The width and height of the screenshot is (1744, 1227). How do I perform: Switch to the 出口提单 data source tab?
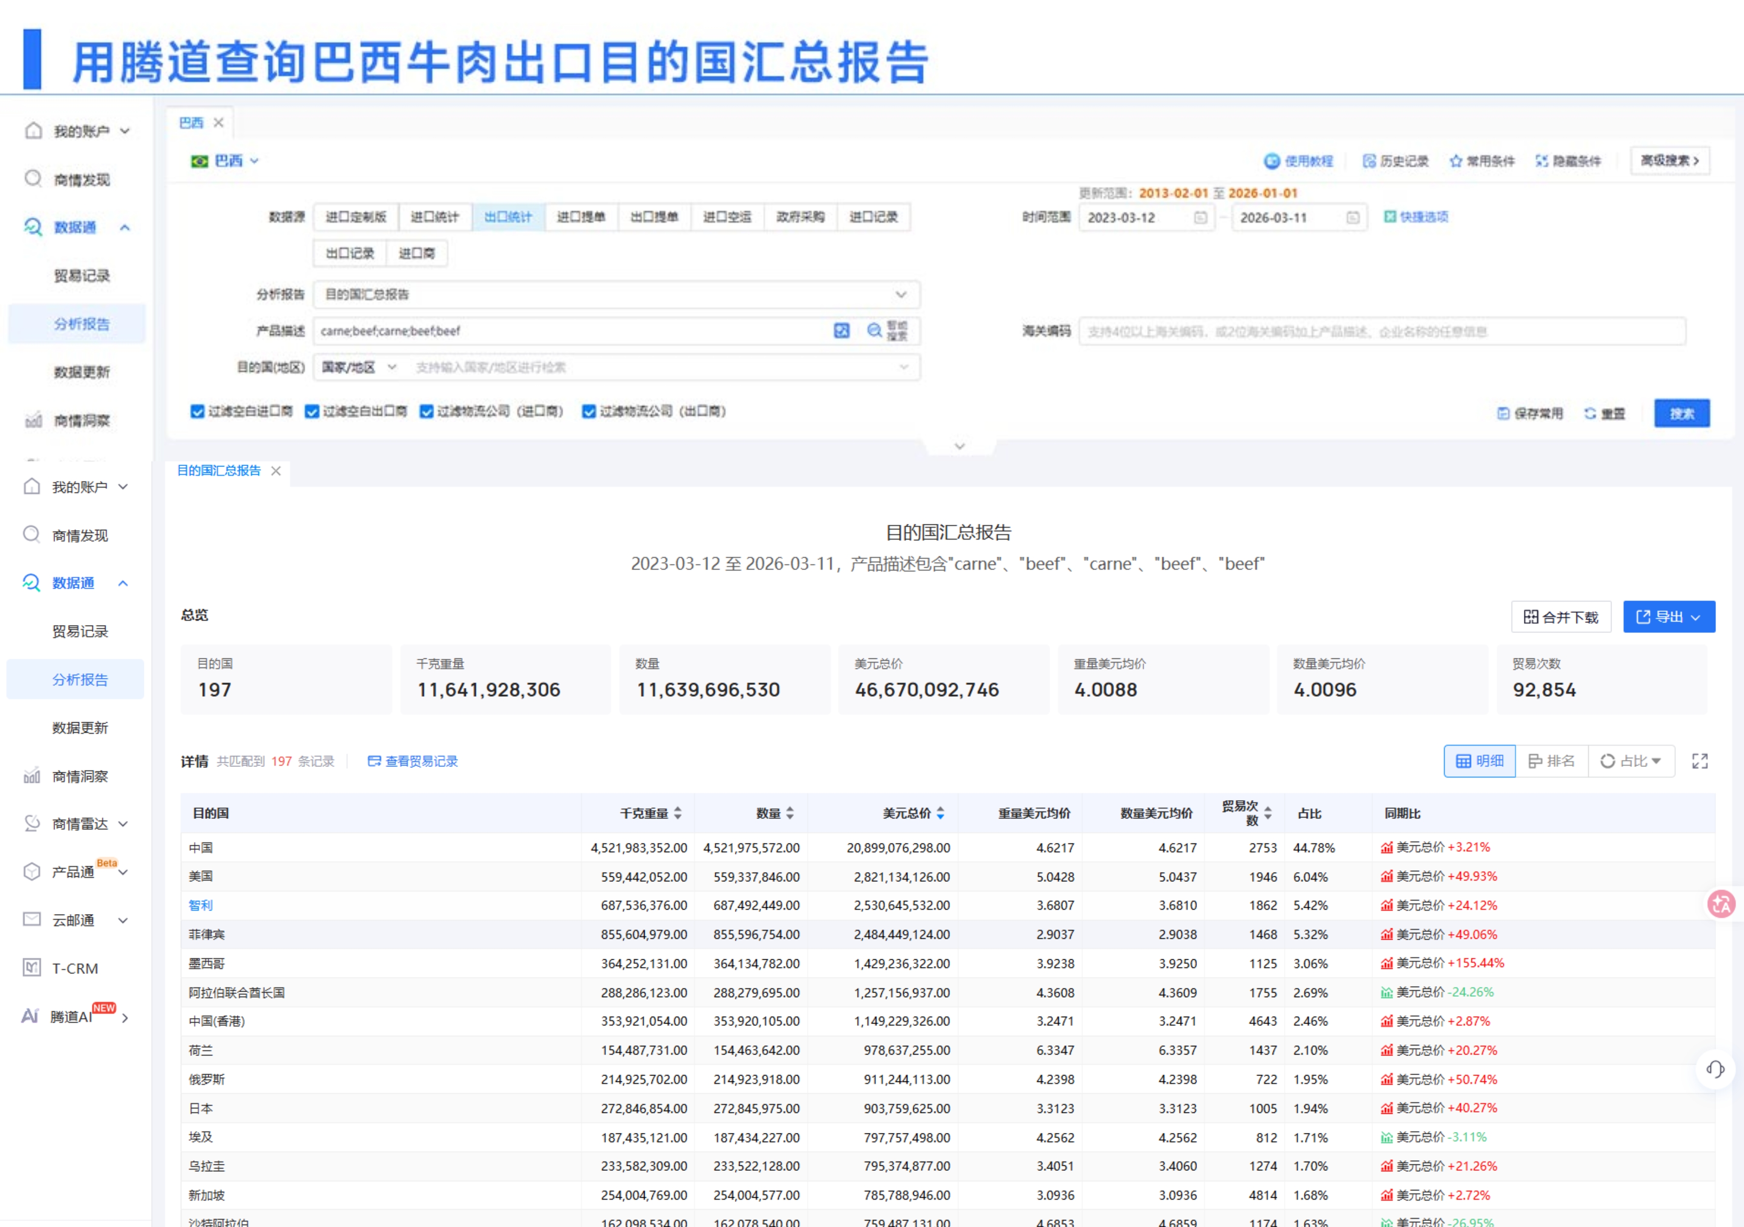(x=655, y=217)
